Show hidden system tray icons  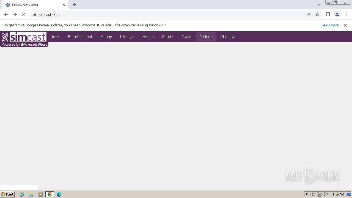pyautogui.click(x=307, y=194)
